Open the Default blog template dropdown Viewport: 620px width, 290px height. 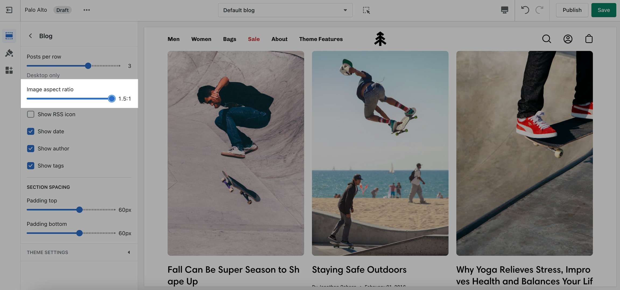pyautogui.click(x=285, y=10)
